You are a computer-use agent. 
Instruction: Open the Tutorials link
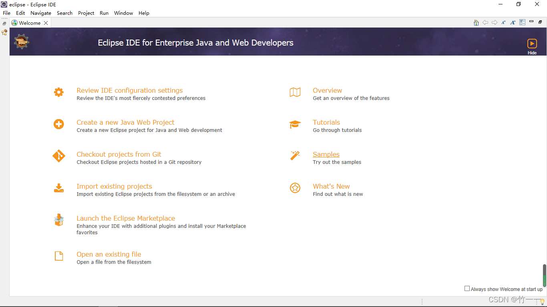tap(326, 122)
